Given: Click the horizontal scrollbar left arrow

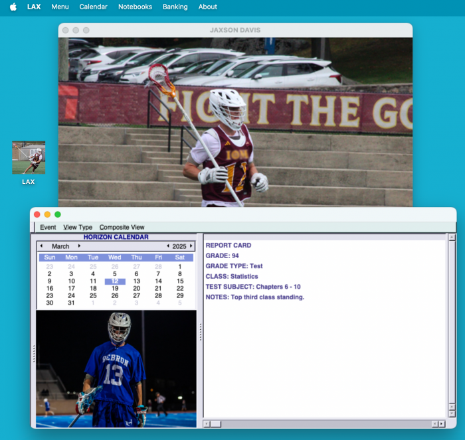Looking at the screenshot, I should pos(207,423).
